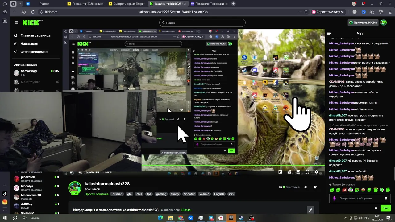Open video player settings gear
395x222 pixels.
pos(316,172)
